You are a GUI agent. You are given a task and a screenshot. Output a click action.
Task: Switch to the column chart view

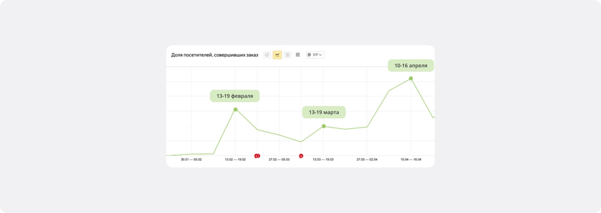click(298, 55)
